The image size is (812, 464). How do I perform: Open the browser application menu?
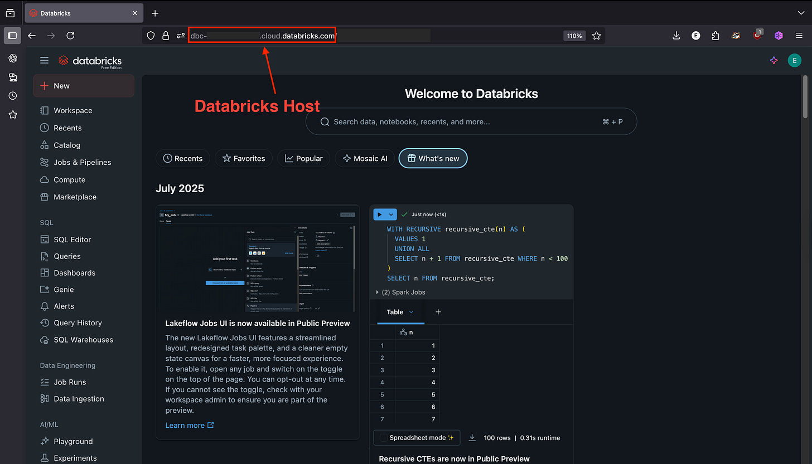click(799, 36)
